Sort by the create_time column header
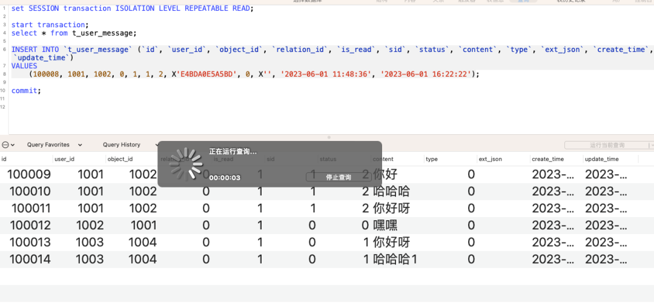Viewport: 654px width, 303px height. click(557, 159)
